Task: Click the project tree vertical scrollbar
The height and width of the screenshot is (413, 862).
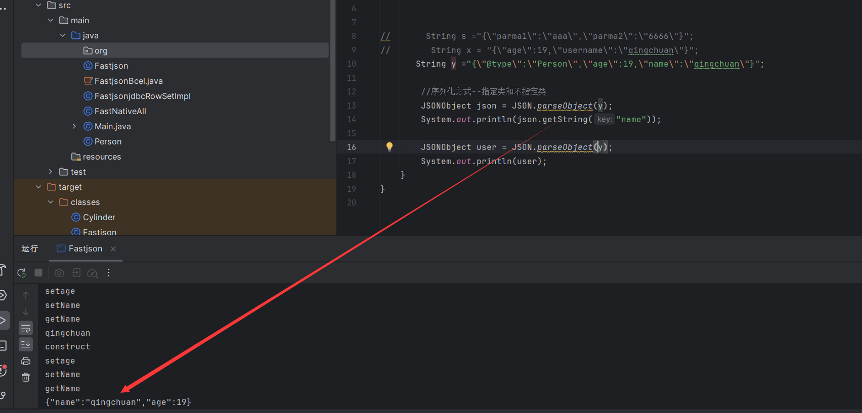Action: coord(332,70)
